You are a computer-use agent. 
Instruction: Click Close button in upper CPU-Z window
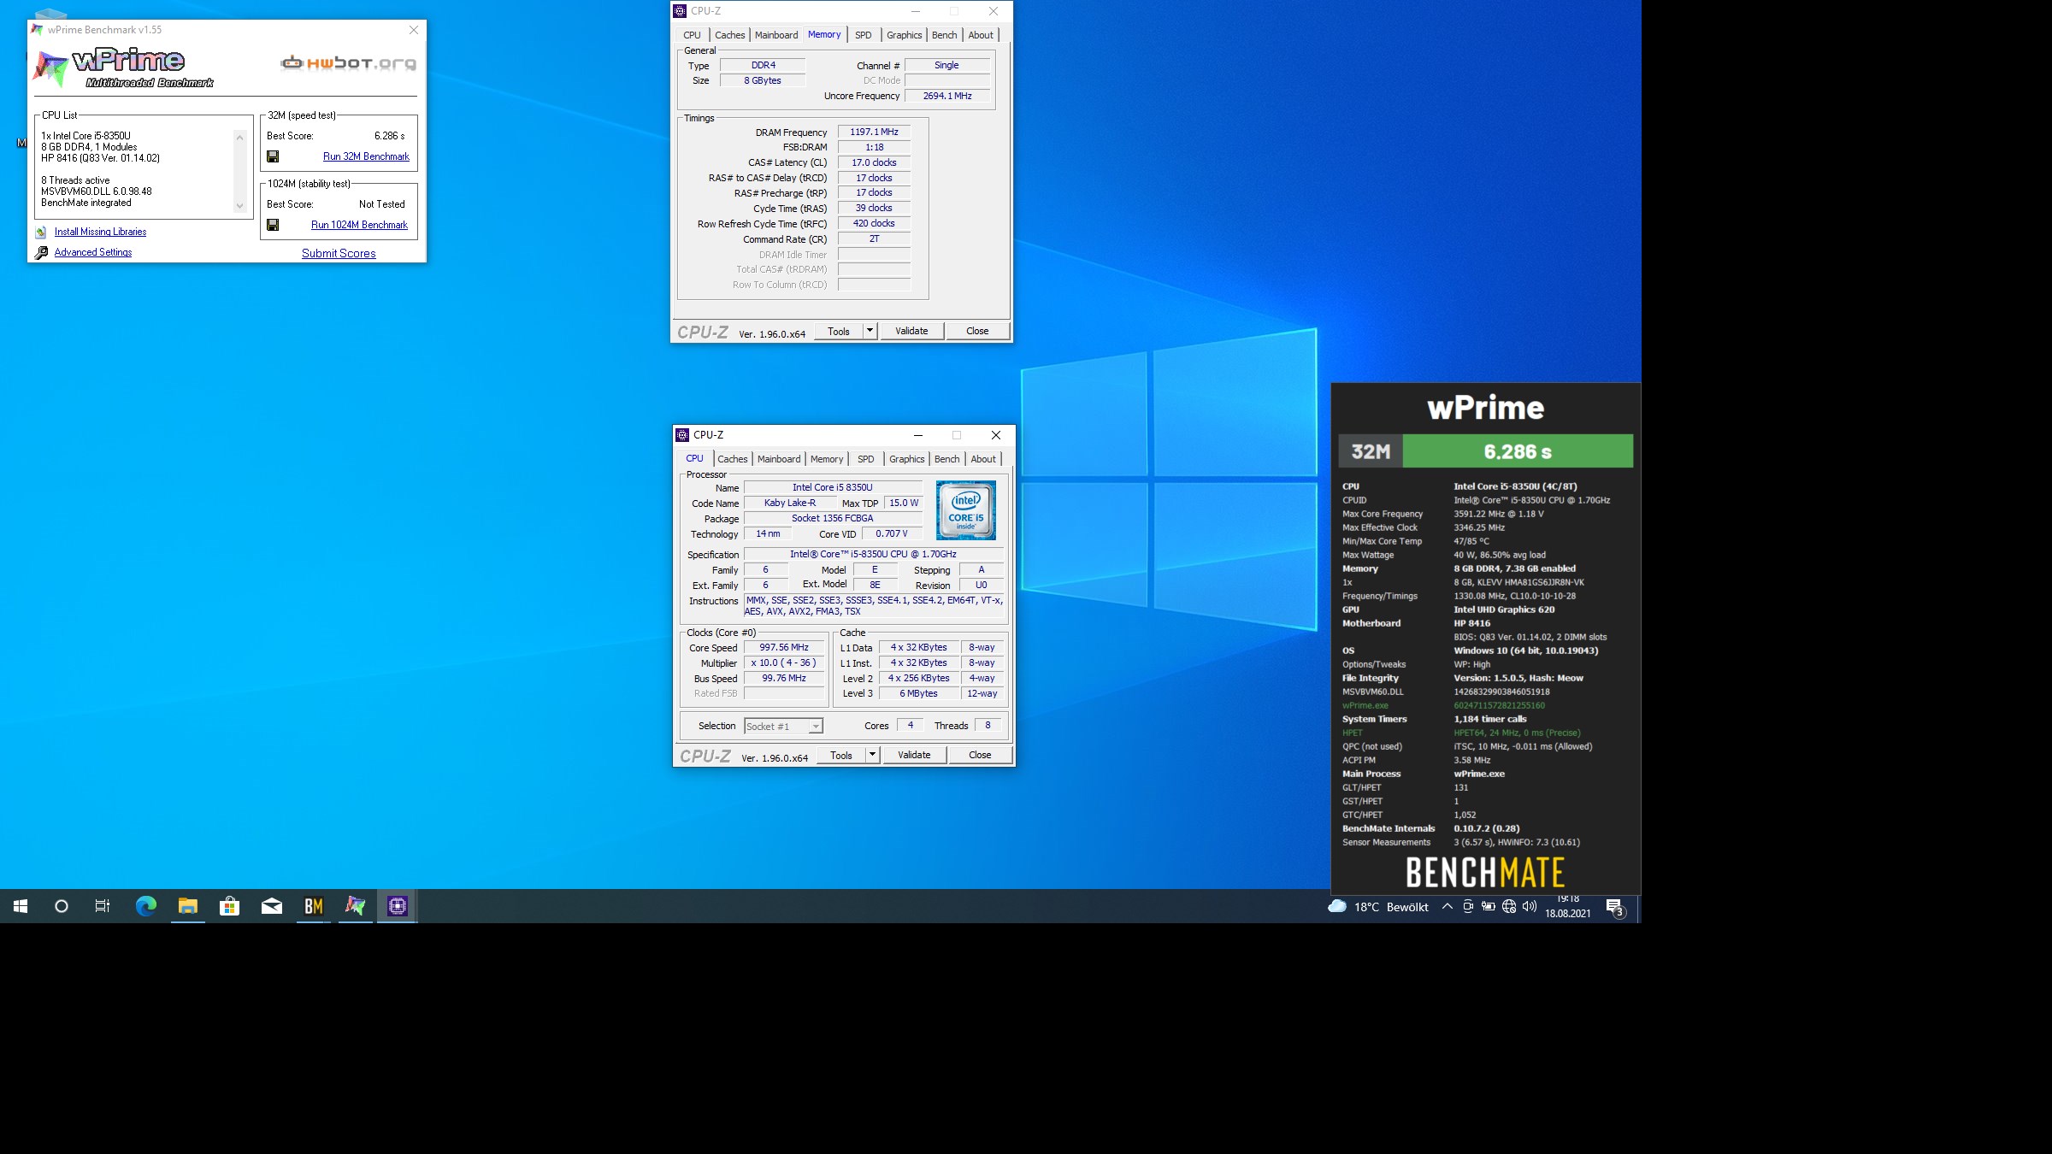coord(977,331)
